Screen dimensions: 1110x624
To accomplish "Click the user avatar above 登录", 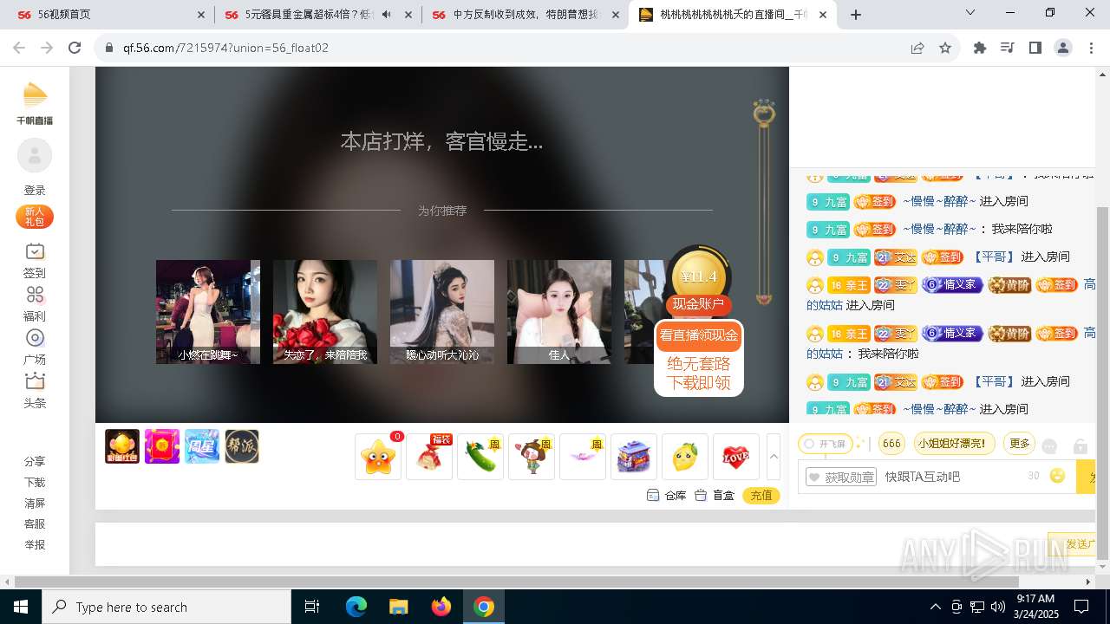I will (x=35, y=156).
